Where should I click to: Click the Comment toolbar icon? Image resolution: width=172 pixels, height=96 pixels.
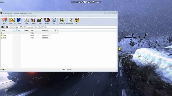(x=70, y=21)
